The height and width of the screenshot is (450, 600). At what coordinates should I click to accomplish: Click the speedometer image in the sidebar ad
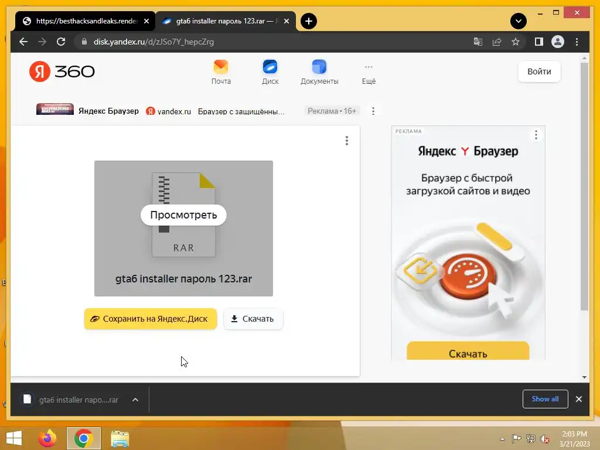[468, 277]
